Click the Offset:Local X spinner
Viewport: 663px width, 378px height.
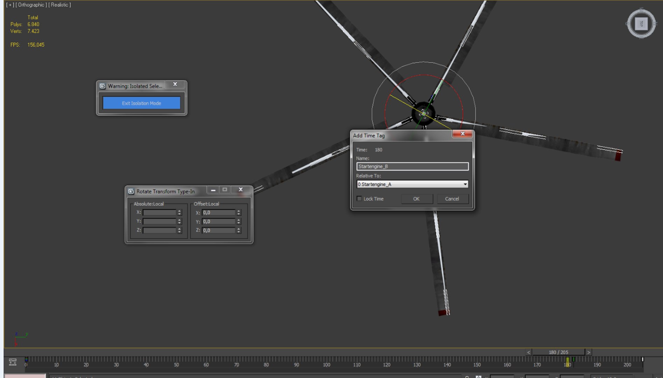(x=239, y=212)
